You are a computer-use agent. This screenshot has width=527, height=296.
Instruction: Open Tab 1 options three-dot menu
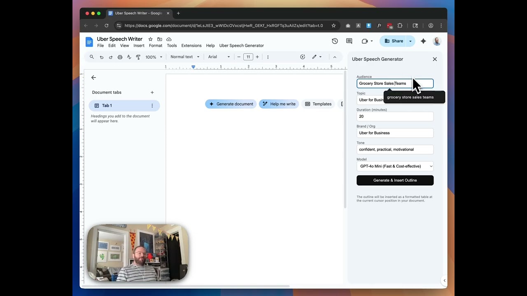(x=152, y=106)
